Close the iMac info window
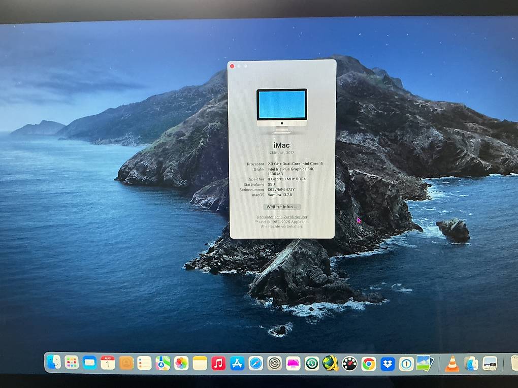518x388 pixels. (x=232, y=66)
